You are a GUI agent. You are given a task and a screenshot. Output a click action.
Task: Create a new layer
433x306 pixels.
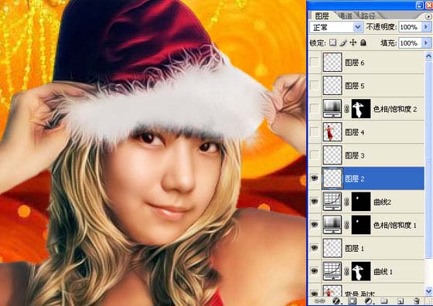point(401,301)
